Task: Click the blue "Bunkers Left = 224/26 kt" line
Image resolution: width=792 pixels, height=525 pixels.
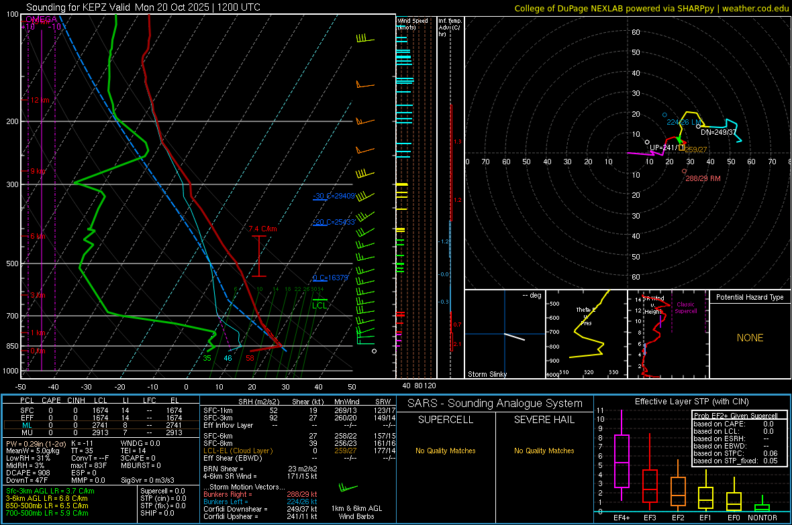Action: (x=260, y=502)
